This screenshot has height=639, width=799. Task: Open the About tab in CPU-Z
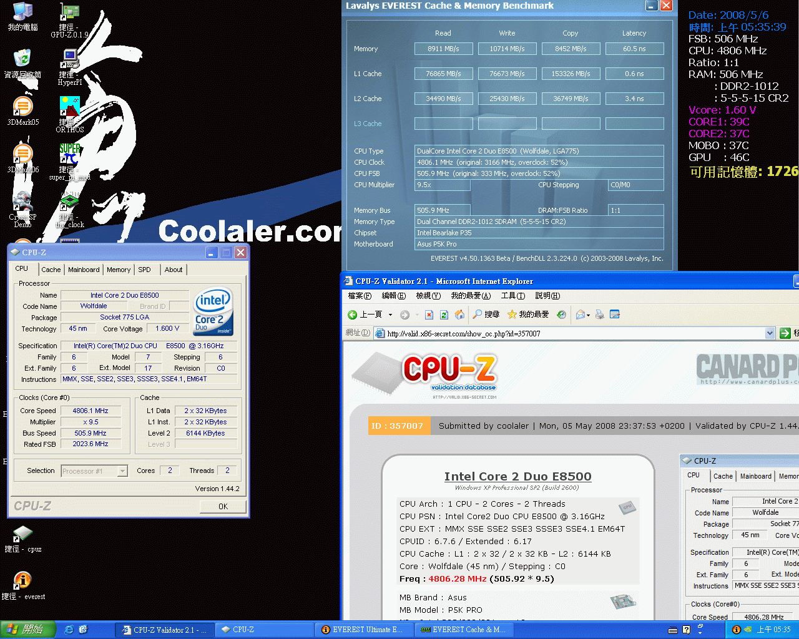point(174,270)
